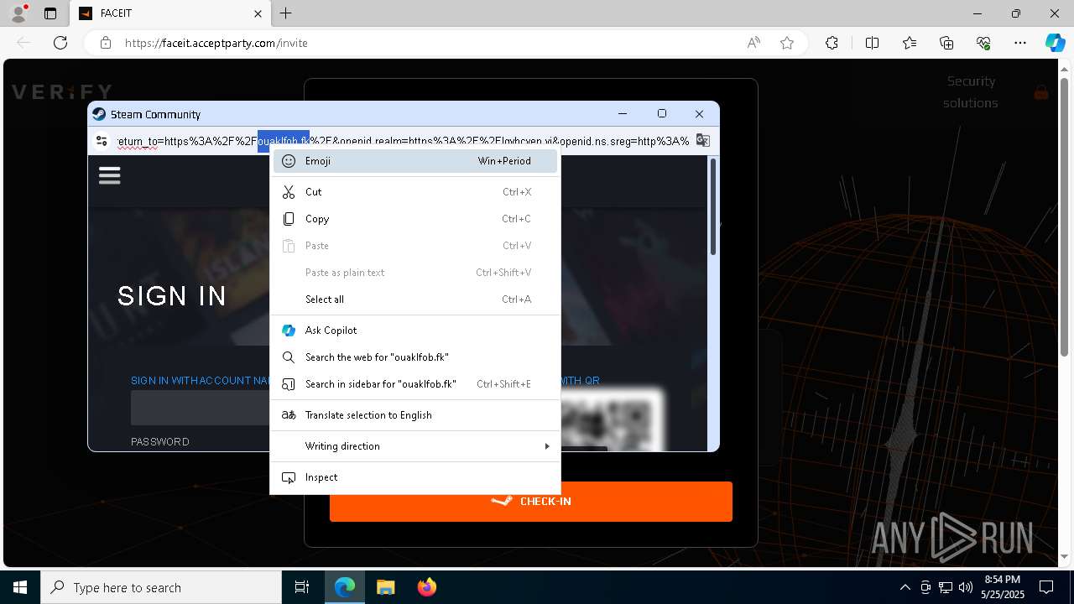Open Windows Start menu

click(20, 587)
